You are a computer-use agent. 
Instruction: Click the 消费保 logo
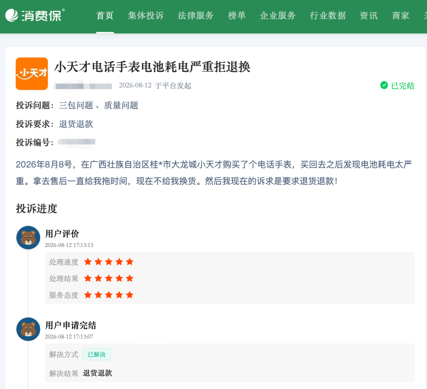[35, 15]
